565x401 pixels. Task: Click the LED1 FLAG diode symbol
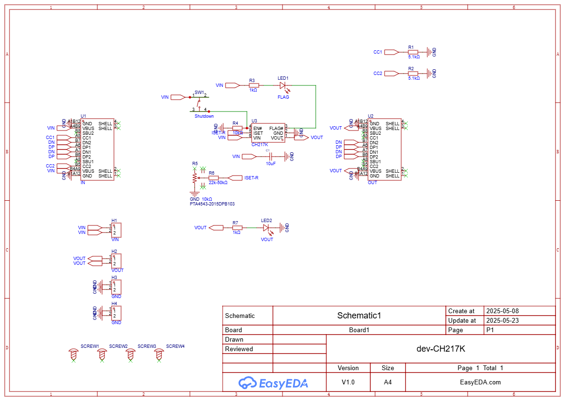point(283,85)
